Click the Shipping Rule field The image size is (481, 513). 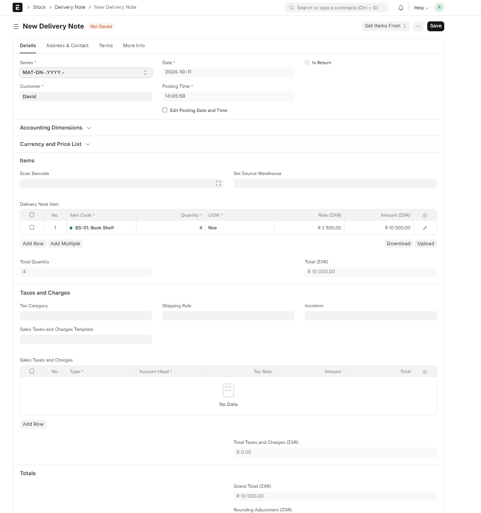click(228, 315)
